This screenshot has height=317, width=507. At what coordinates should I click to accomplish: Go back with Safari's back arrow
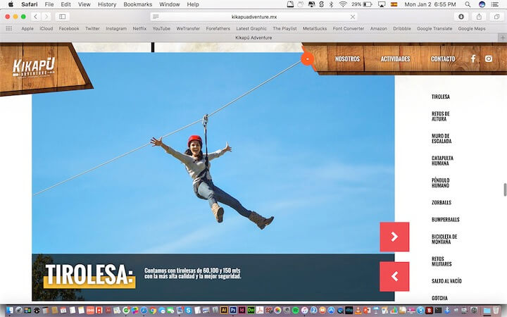click(35, 16)
